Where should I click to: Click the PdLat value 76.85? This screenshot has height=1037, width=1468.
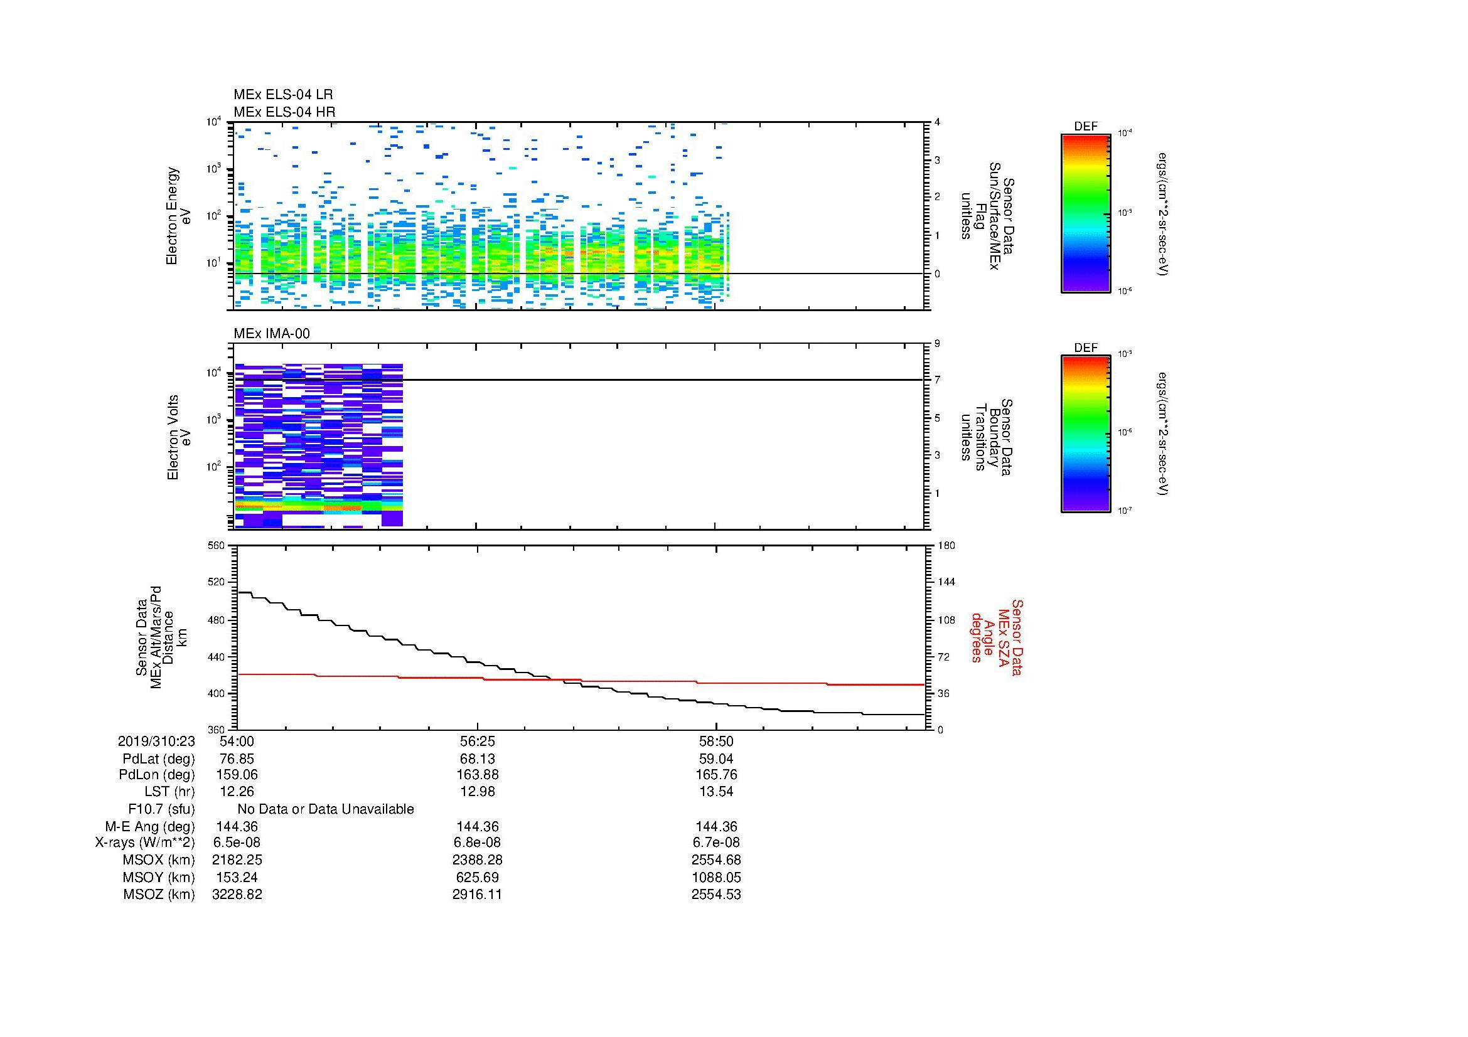tap(237, 759)
